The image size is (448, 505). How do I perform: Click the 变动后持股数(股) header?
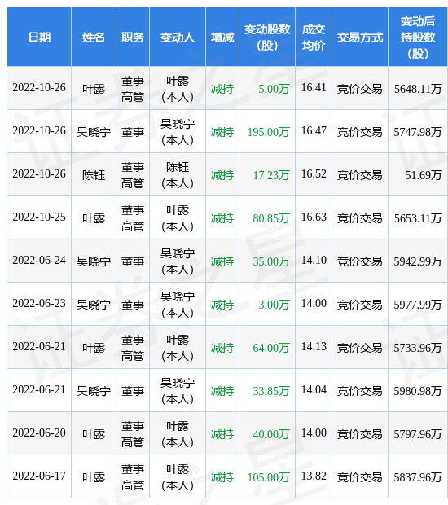coord(418,37)
